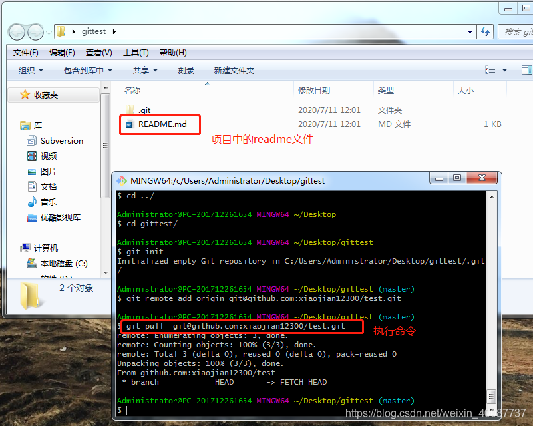Open the 组织 dropdown
The width and height of the screenshot is (533, 426).
pos(28,69)
